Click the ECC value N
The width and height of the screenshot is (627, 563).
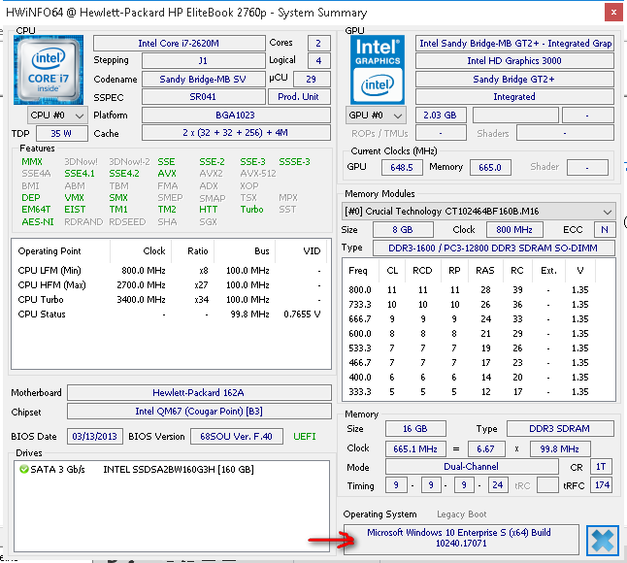605,229
